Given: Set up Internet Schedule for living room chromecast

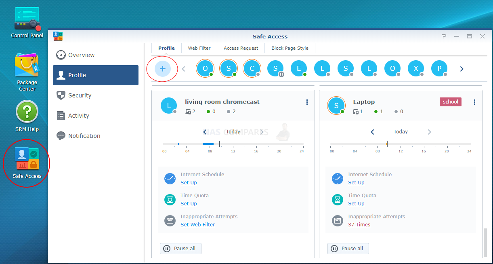Looking at the screenshot, I should 189,183.
